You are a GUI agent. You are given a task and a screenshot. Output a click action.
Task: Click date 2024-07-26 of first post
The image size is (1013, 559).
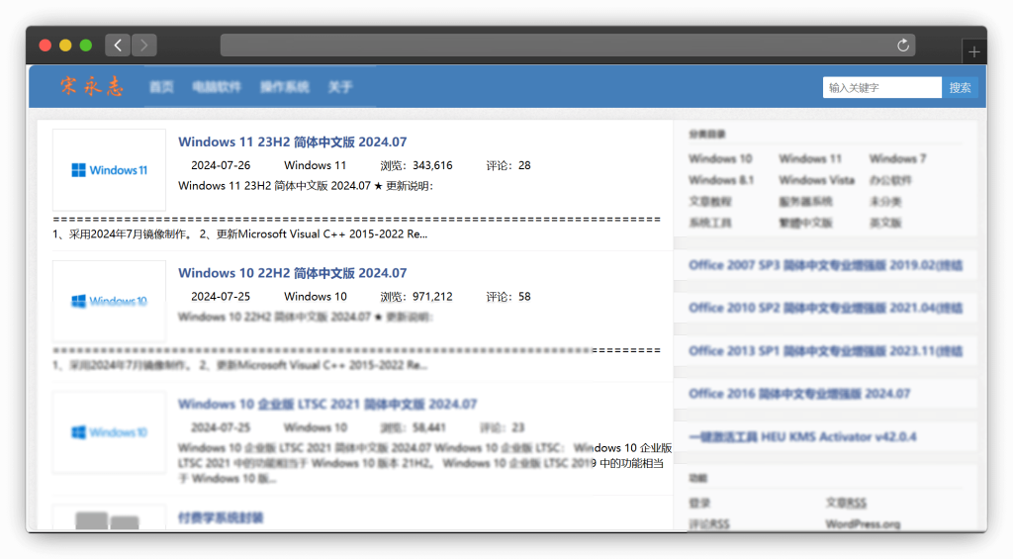(x=221, y=165)
